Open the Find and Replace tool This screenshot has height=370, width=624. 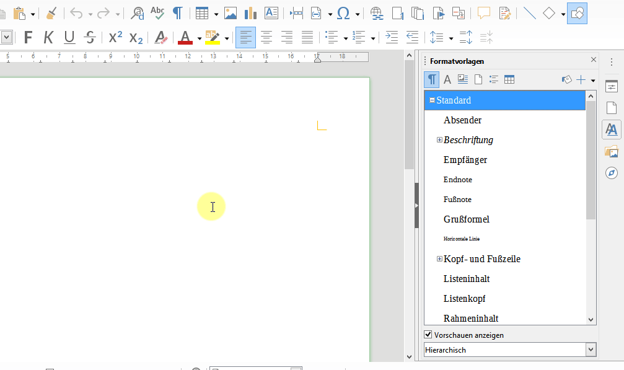(x=138, y=14)
